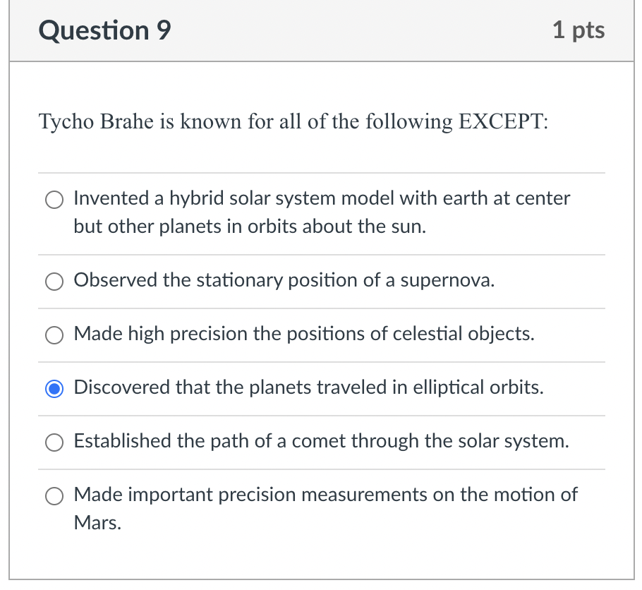Click the radio circle beside the supernova option
Image resolution: width=642 pixels, height=590 pixels.
click(x=54, y=282)
